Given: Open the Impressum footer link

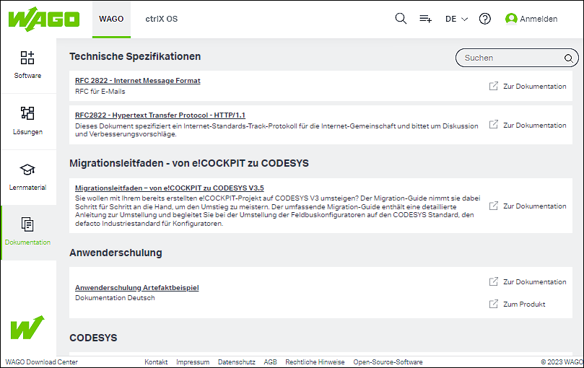Looking at the screenshot, I should [193, 362].
